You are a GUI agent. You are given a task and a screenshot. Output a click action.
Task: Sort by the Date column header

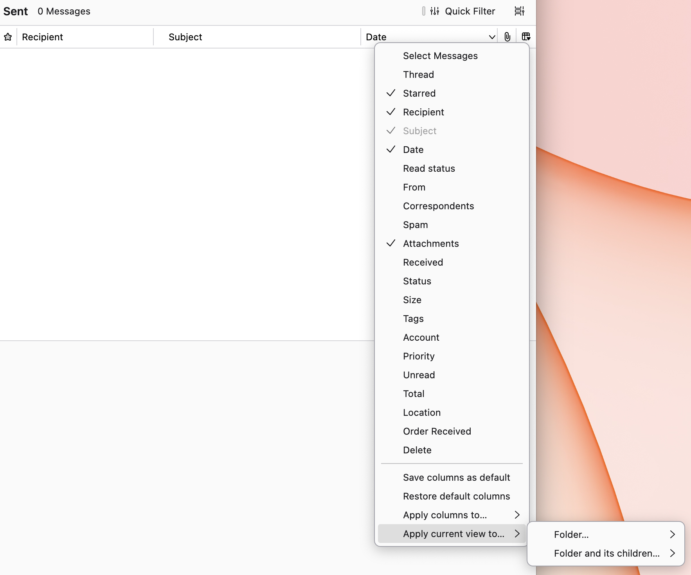pyautogui.click(x=429, y=37)
